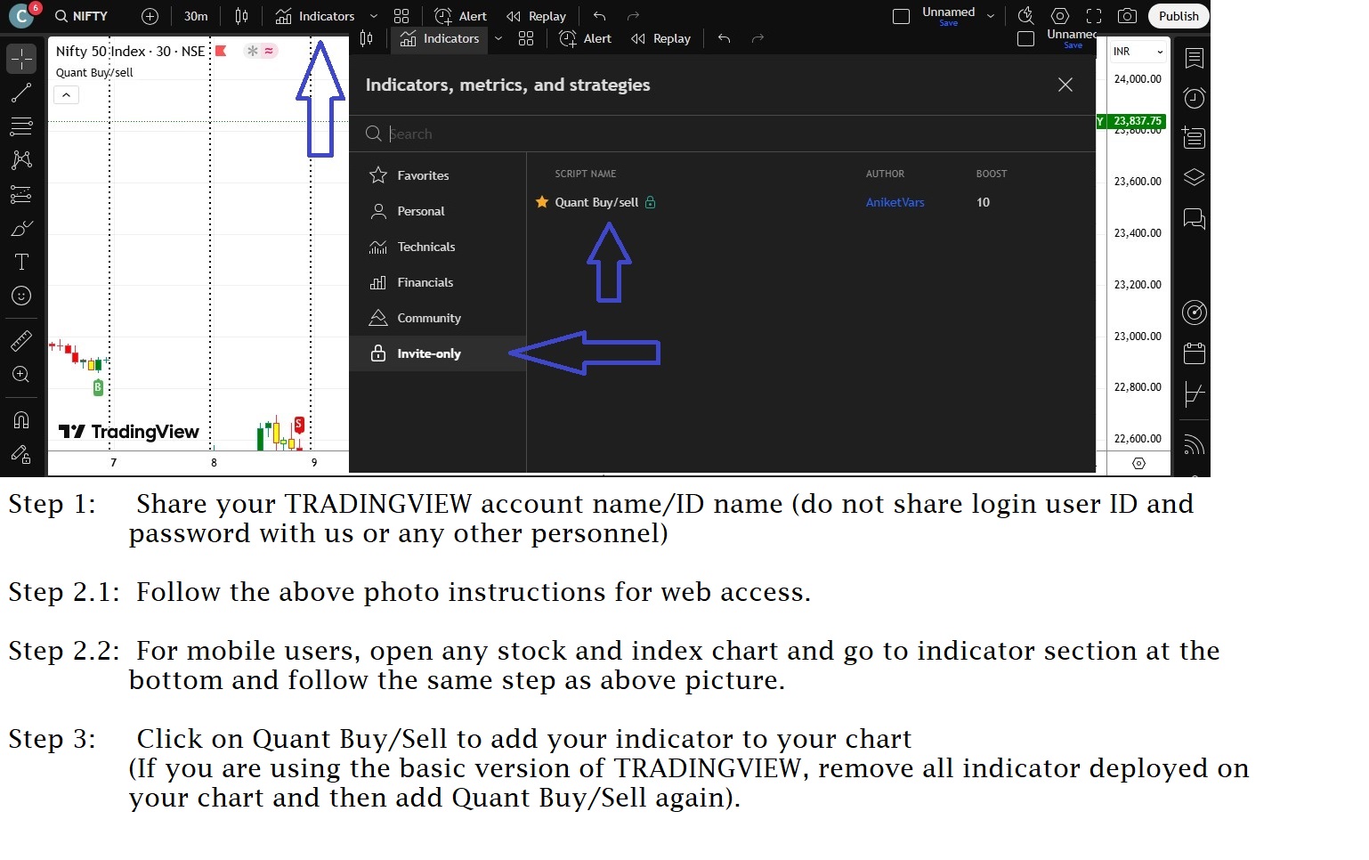This screenshot has width=1369, height=860.
Task: Click the BOOST column header
Action: (991, 174)
